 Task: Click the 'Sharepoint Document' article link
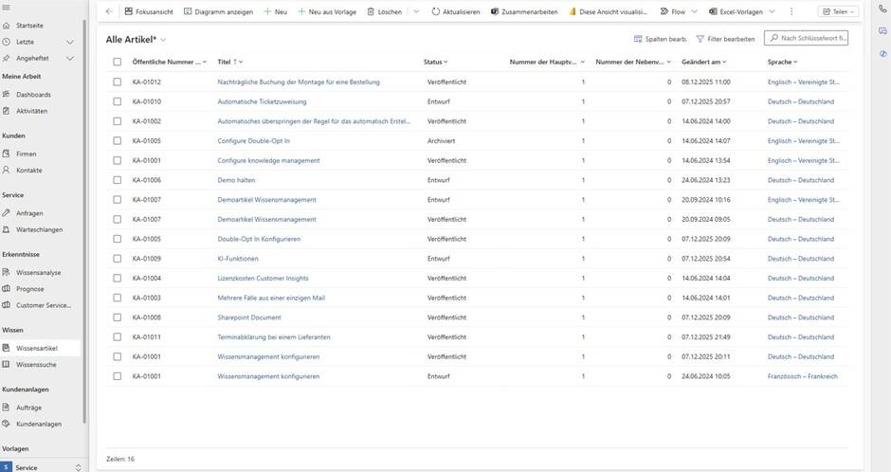[249, 318]
